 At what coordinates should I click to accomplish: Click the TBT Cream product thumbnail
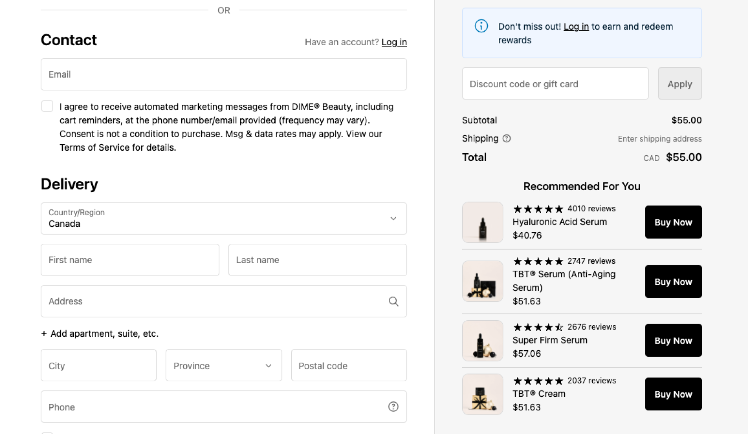[482, 394]
